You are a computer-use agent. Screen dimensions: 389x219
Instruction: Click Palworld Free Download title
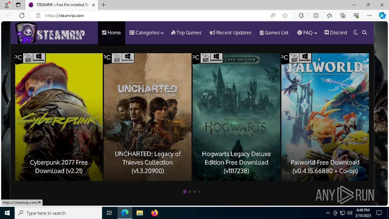[325, 167]
